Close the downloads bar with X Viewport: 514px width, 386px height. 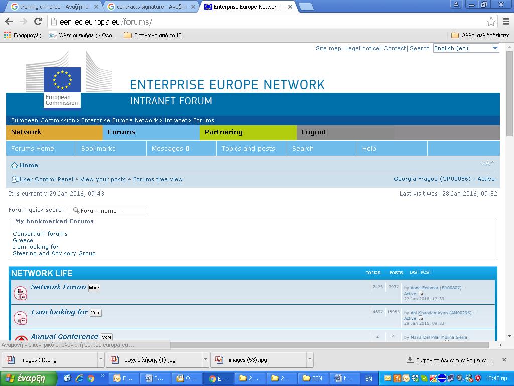(x=504, y=360)
